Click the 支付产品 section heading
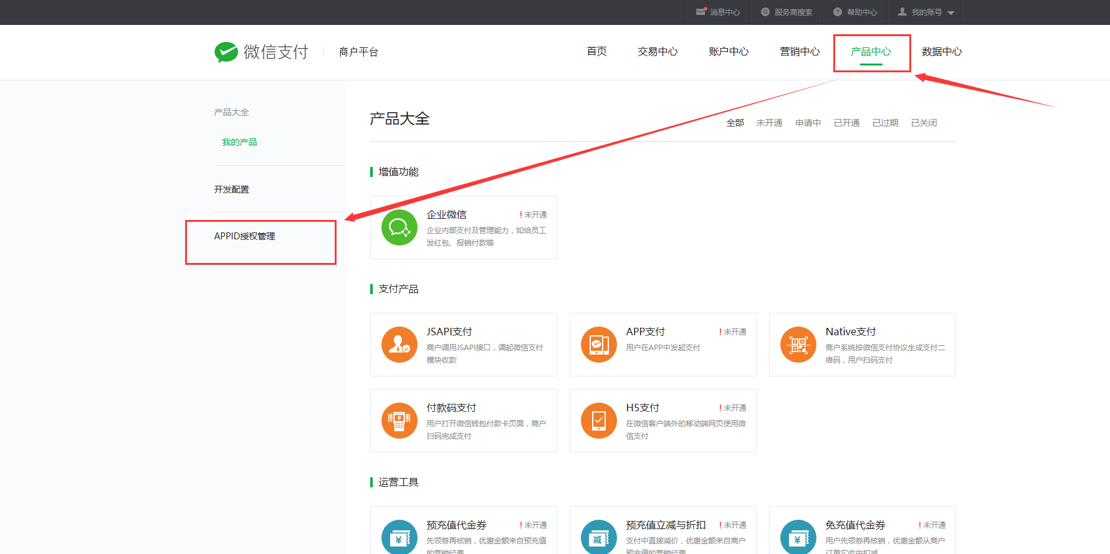Screen dimensions: 1110x554 (398, 289)
